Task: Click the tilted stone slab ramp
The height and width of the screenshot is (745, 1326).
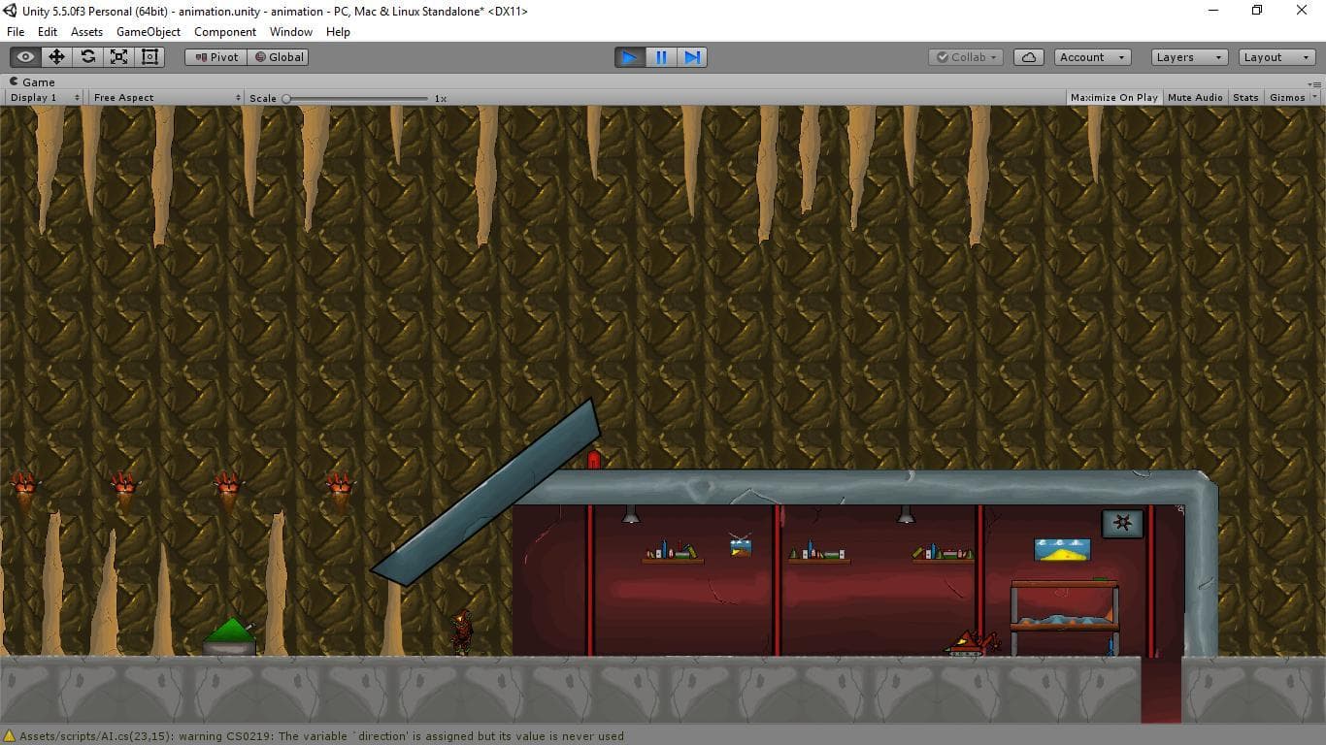Action: click(485, 493)
